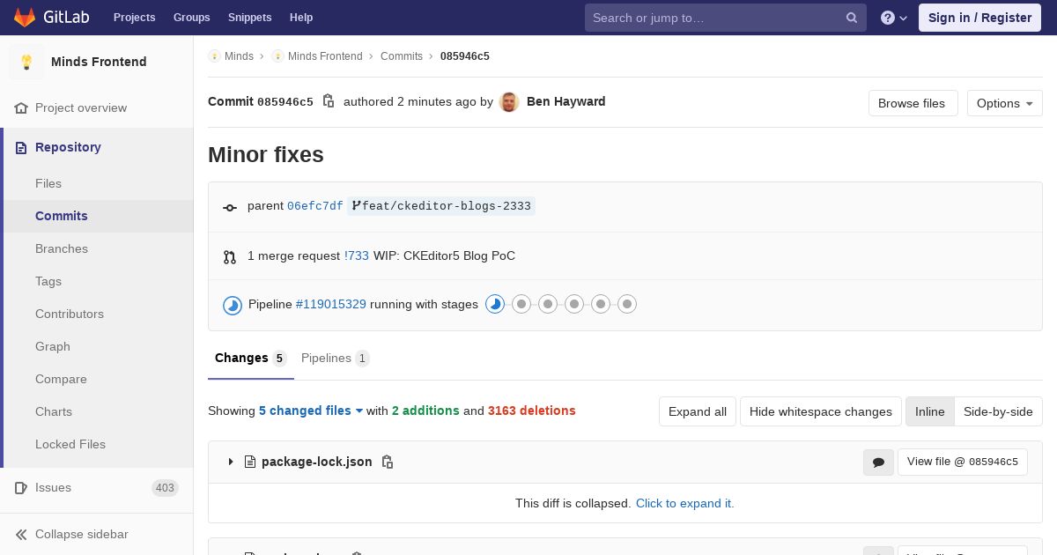The height and width of the screenshot is (555, 1057).
Task: Open the Groups menu
Action: [191, 18]
